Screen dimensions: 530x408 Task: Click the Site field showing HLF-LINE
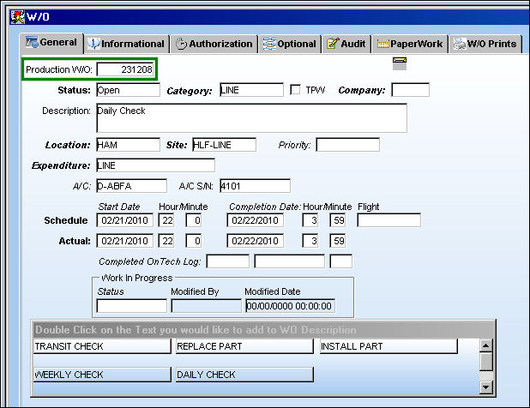(224, 145)
